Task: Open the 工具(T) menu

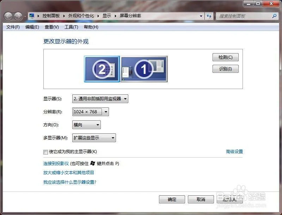Action: [72, 27]
